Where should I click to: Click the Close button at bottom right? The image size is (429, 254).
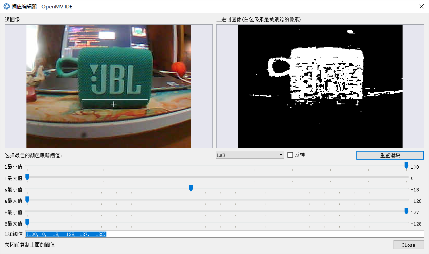(x=409, y=245)
